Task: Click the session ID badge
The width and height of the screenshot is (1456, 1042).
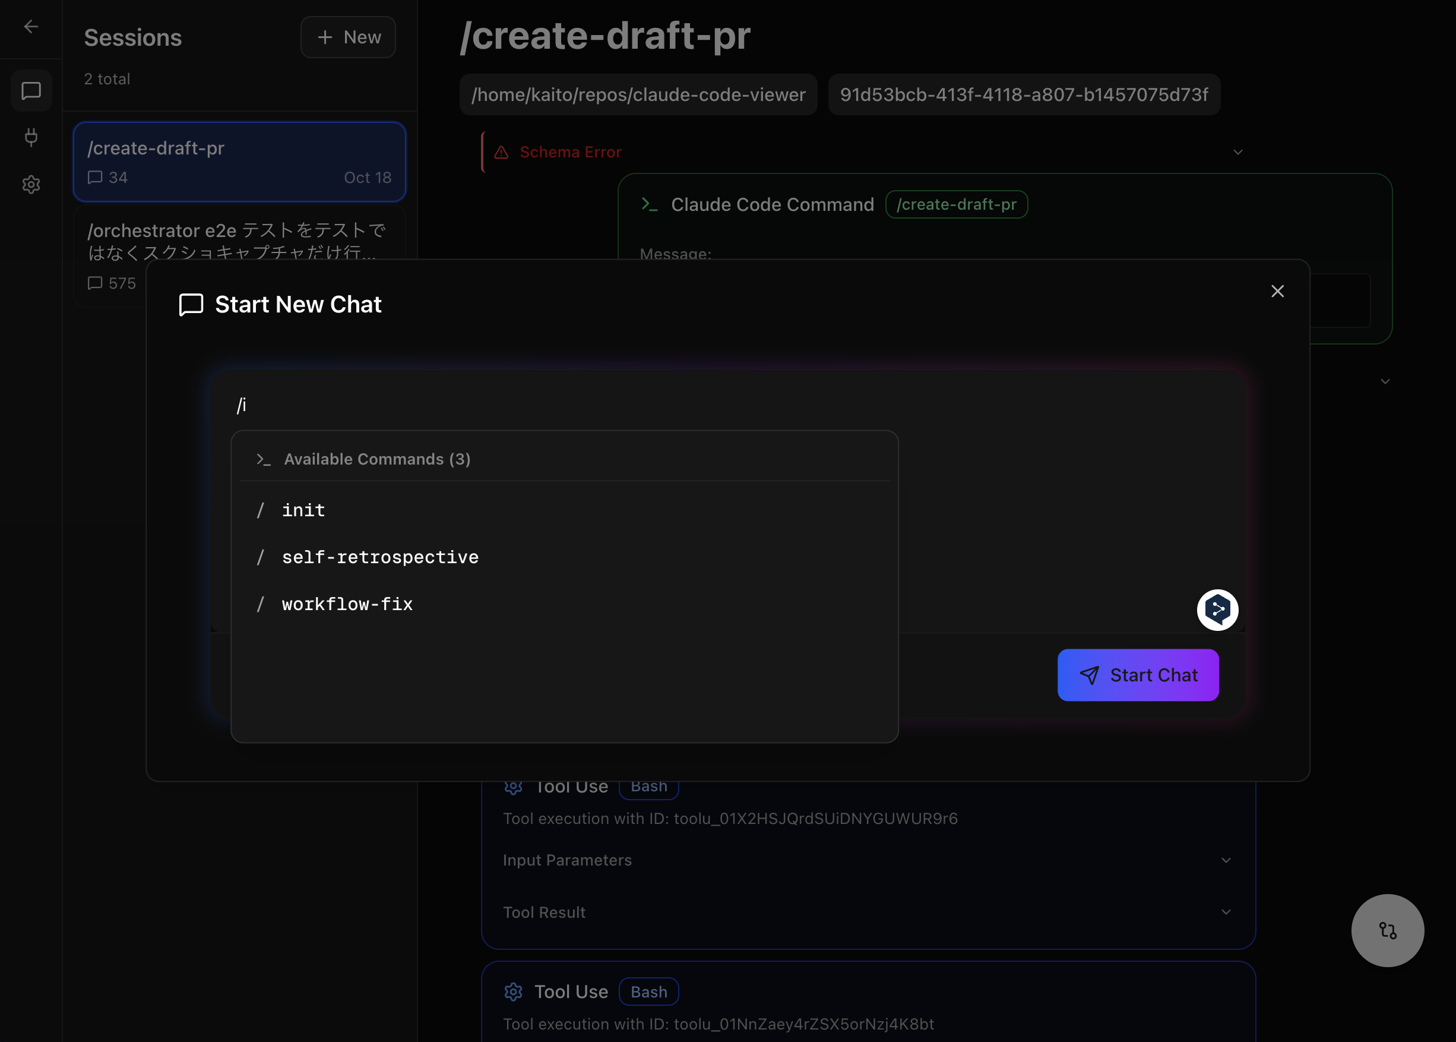Action: point(1023,95)
